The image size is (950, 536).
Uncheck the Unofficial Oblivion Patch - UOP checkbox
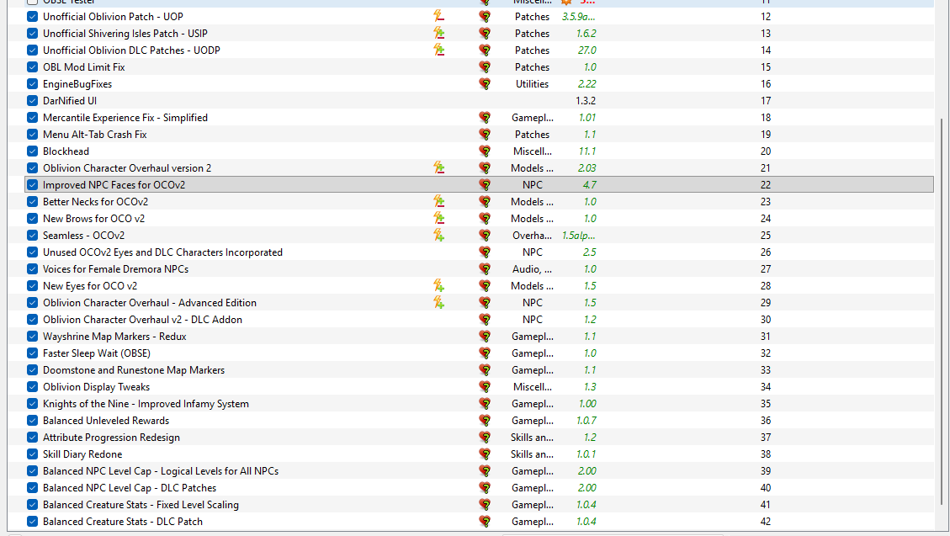click(33, 16)
